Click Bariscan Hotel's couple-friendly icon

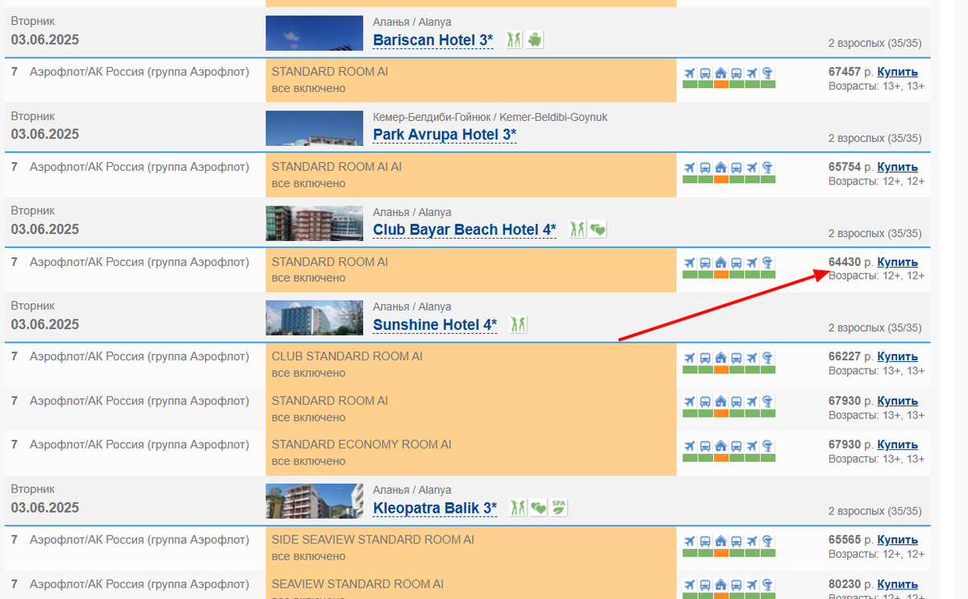(515, 40)
